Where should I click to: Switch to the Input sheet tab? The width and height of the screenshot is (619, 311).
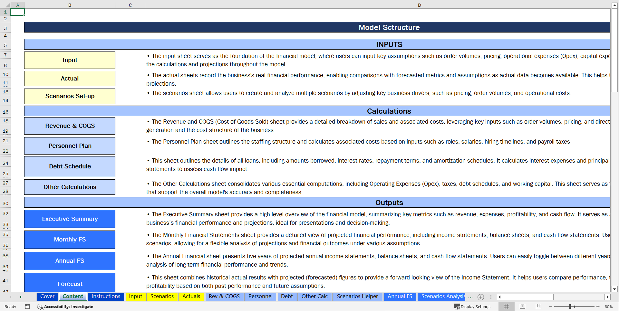(136, 297)
